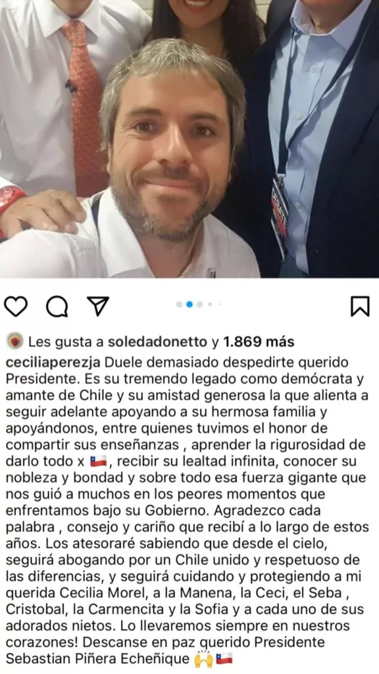The height and width of the screenshot is (674, 379).
Task: Select the fourth smaller carousel dot
Action: 210,304
